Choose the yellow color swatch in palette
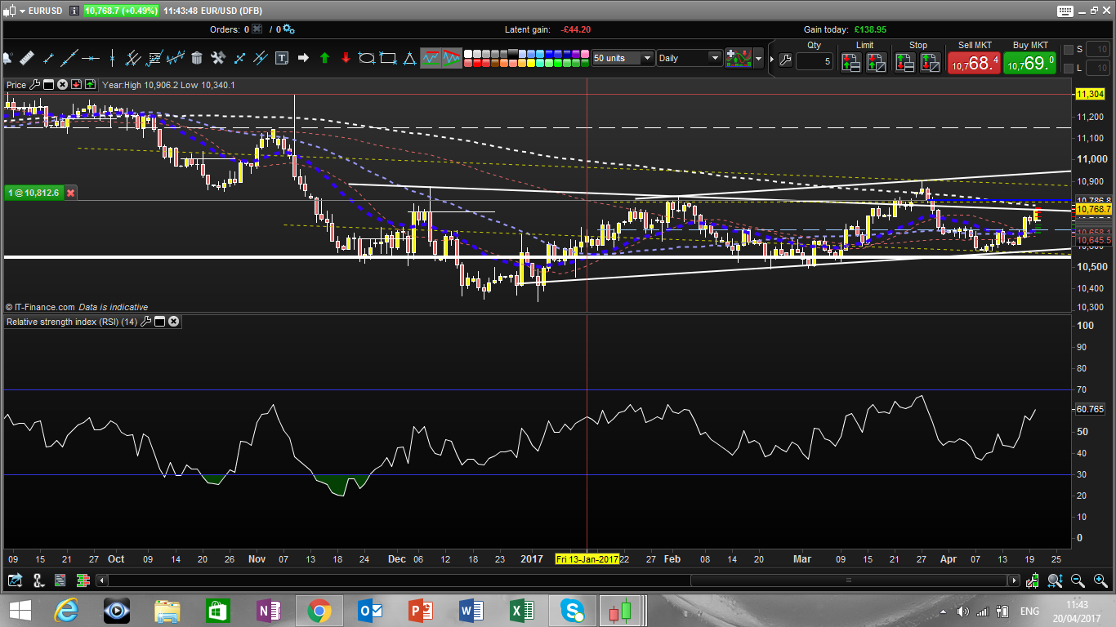 tap(532, 62)
